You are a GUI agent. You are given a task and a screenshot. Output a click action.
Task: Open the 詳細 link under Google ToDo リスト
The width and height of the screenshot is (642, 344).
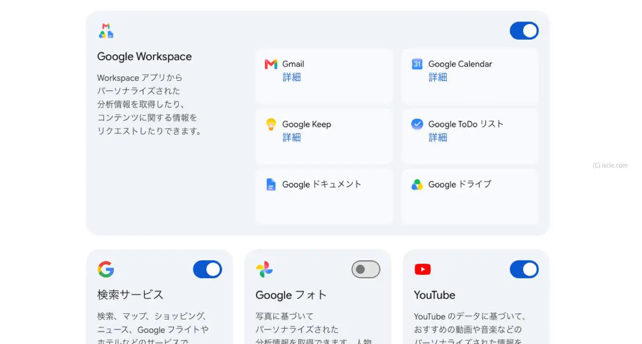tap(437, 137)
